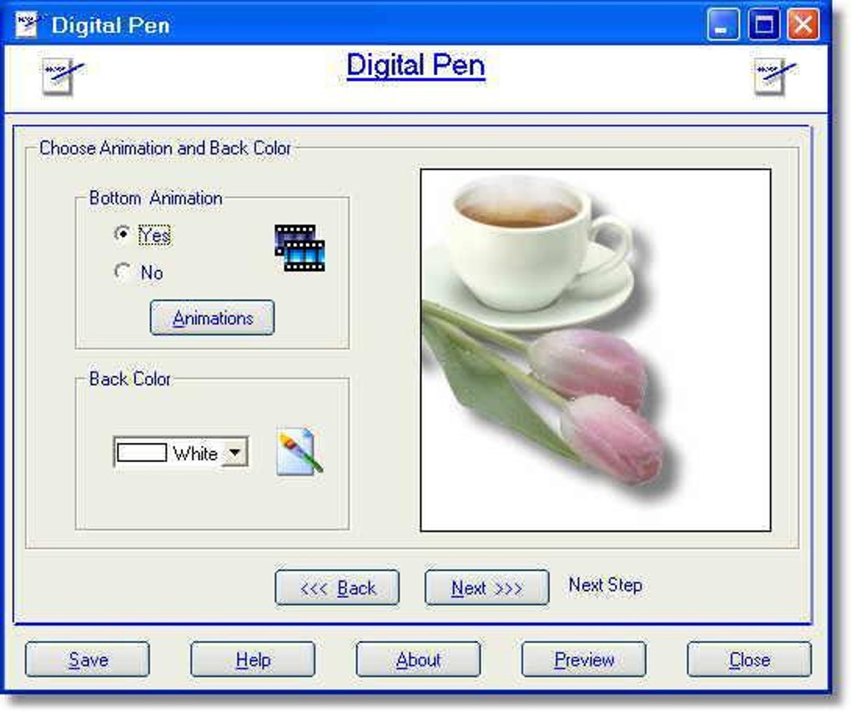The width and height of the screenshot is (851, 713).
Task: Open the Animations chooser
Action: [212, 318]
